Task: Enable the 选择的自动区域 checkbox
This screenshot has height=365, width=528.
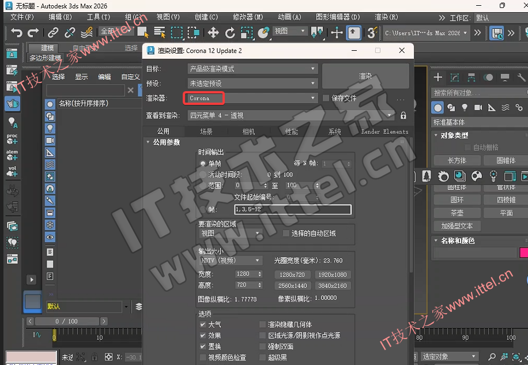Action: click(286, 234)
